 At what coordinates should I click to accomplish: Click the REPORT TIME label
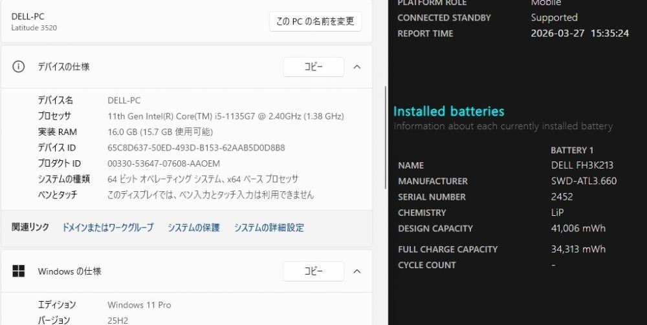click(x=425, y=34)
